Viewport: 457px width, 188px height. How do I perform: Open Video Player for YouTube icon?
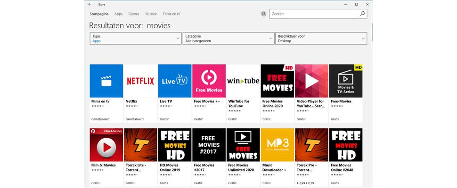point(311,81)
